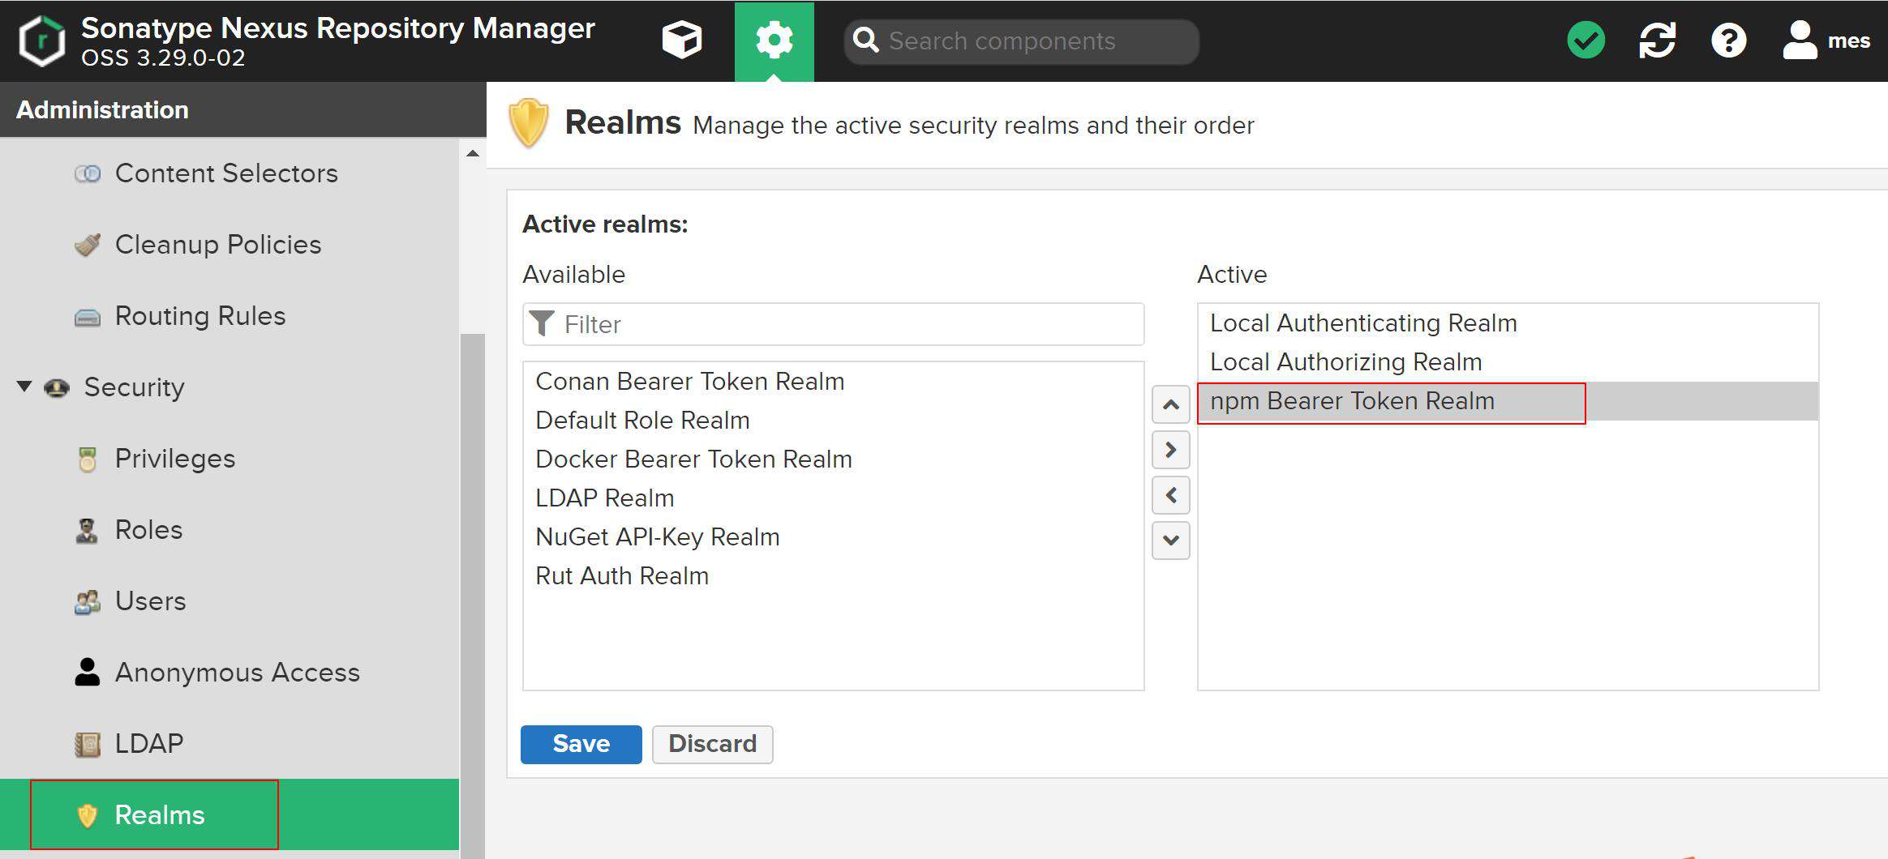Select npm Bearer Token Realm
This screenshot has width=1888, height=859.
[1508, 401]
